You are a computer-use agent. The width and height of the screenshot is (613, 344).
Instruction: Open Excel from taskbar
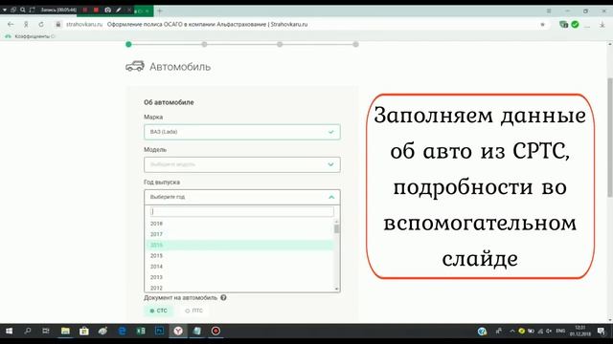pos(141,332)
